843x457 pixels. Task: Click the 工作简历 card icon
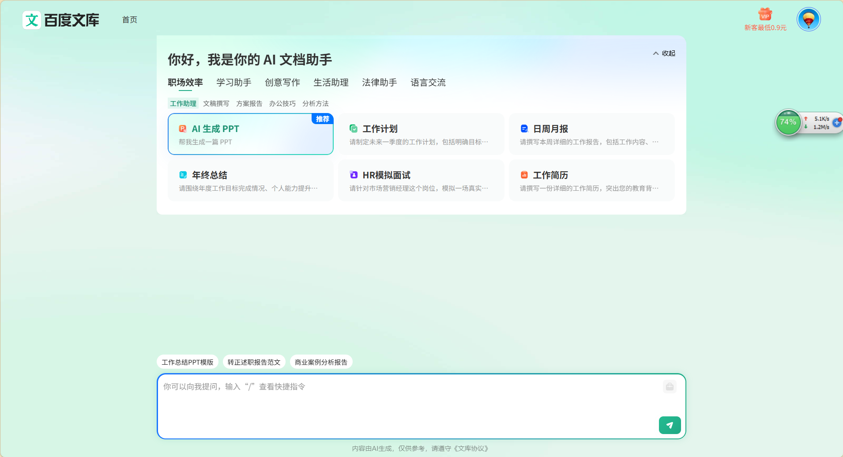coord(524,175)
